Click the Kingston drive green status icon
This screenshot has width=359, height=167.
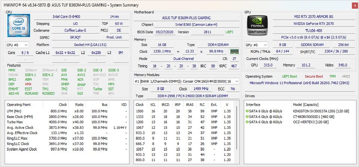[247, 111]
